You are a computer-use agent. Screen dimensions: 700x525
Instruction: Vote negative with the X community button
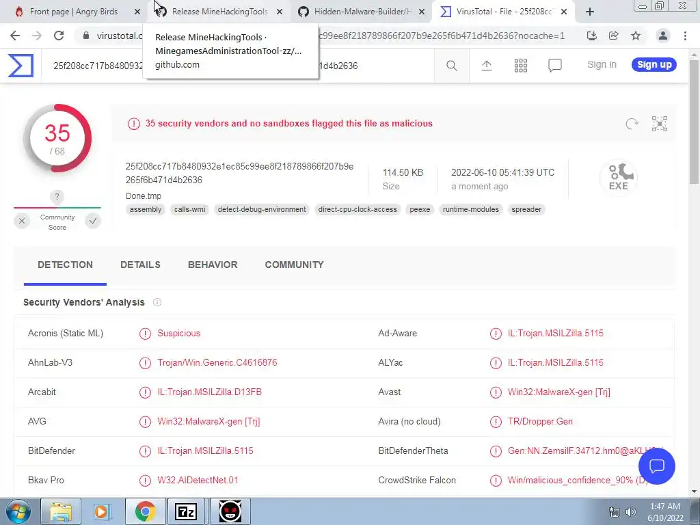click(21, 221)
